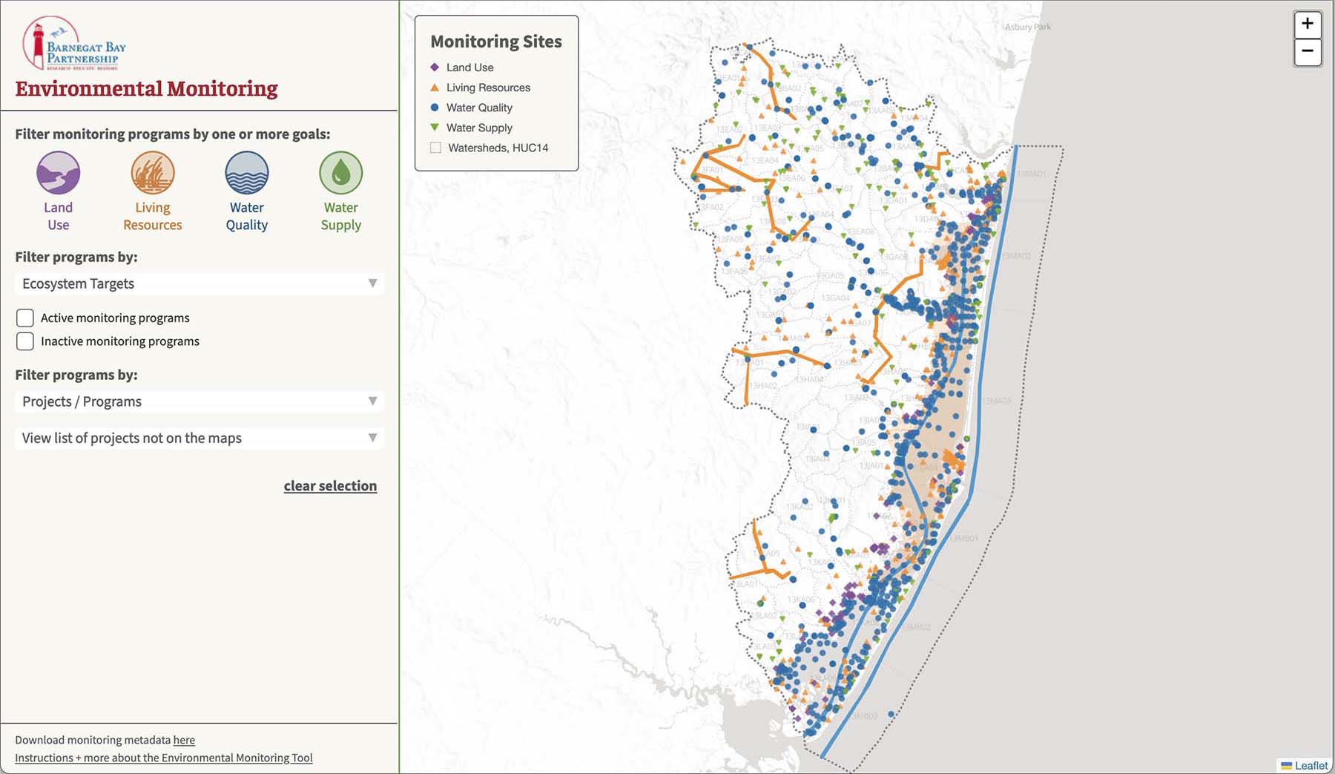Download monitoring metadata via here link

coord(184,740)
